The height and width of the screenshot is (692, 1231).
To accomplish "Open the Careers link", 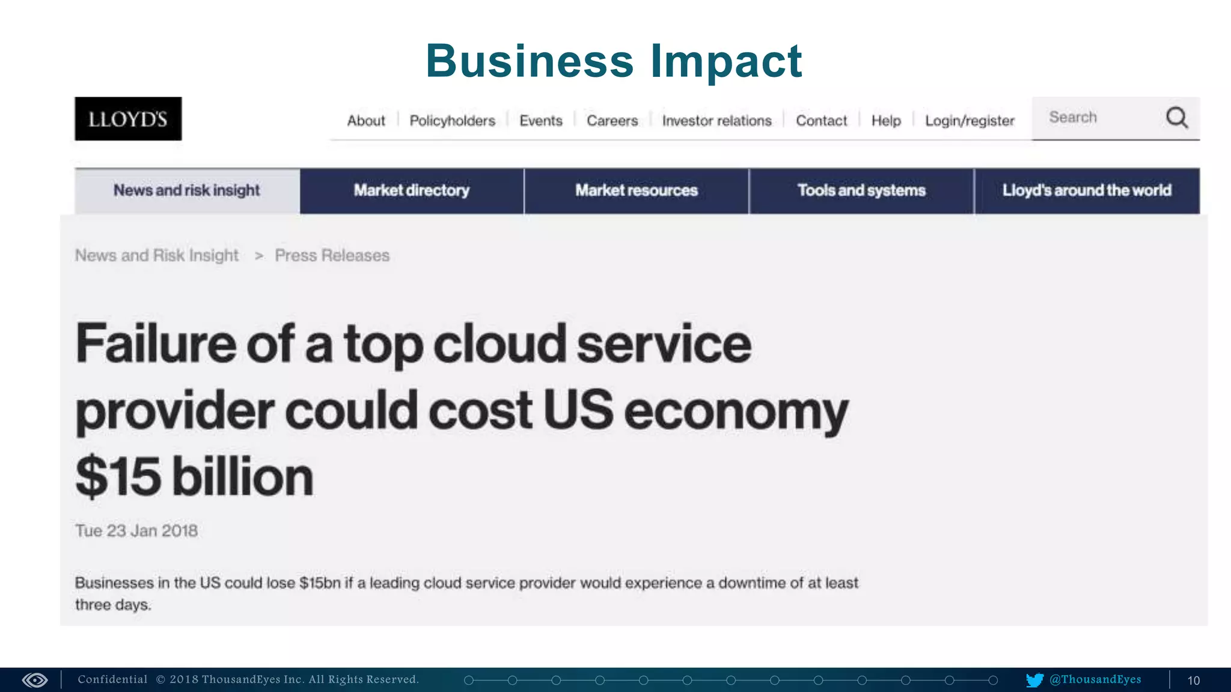I will [612, 121].
